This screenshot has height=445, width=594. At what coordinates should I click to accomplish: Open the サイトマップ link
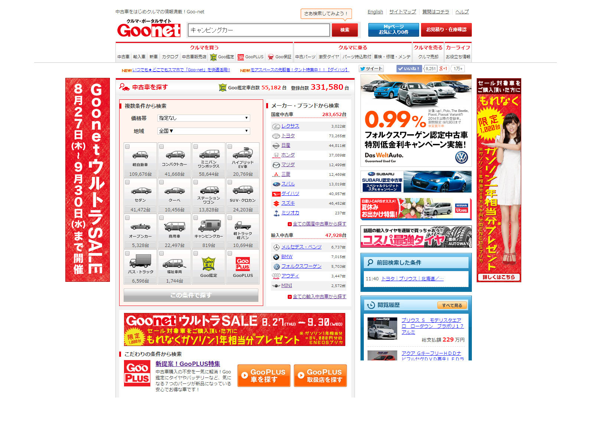pyautogui.click(x=403, y=12)
